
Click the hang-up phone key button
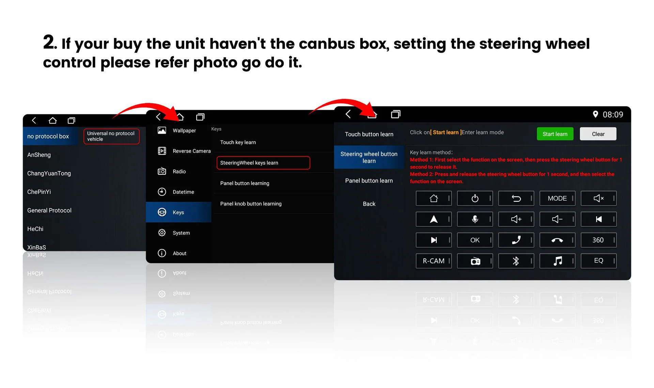pyautogui.click(x=557, y=240)
